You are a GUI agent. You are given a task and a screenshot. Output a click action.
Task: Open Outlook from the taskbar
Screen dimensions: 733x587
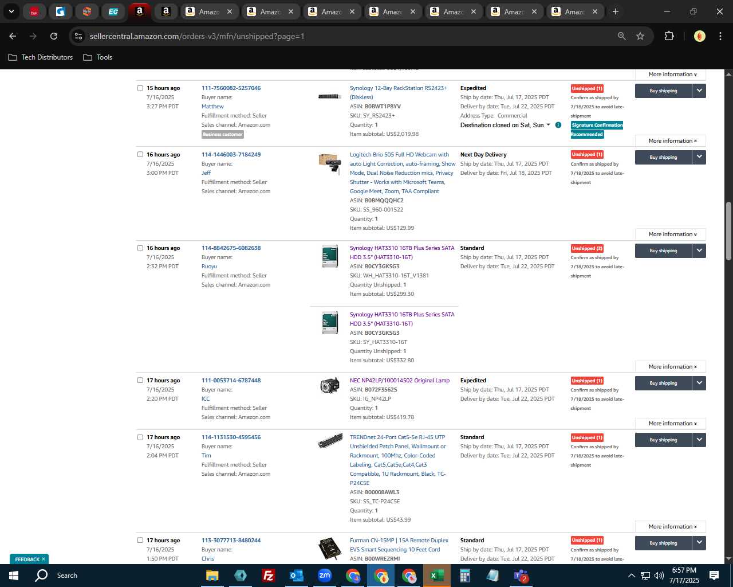click(296, 576)
